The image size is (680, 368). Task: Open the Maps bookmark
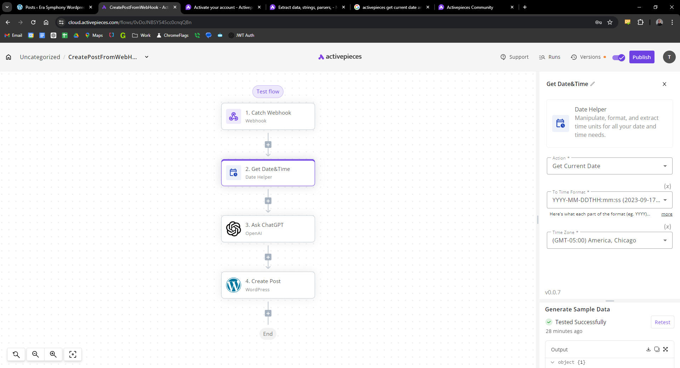tap(94, 35)
